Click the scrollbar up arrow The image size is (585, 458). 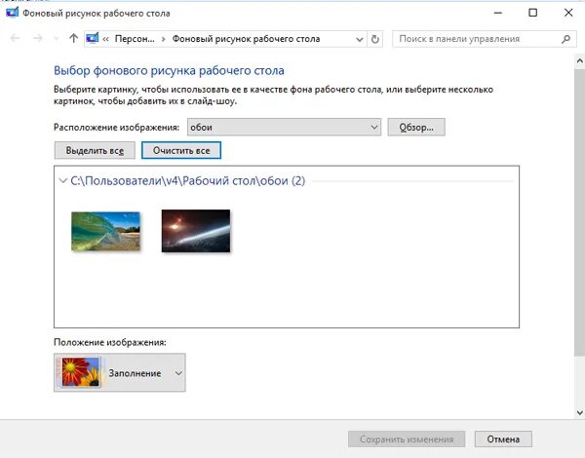[579, 60]
